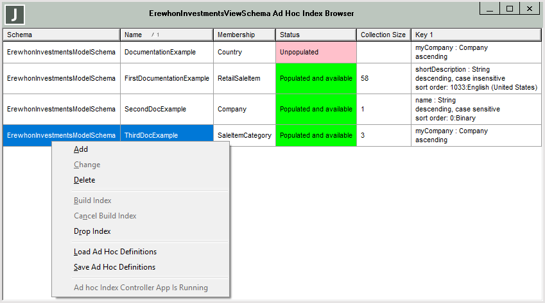The image size is (545, 303).
Task: Select Delete in the context menu
Action: (x=84, y=180)
